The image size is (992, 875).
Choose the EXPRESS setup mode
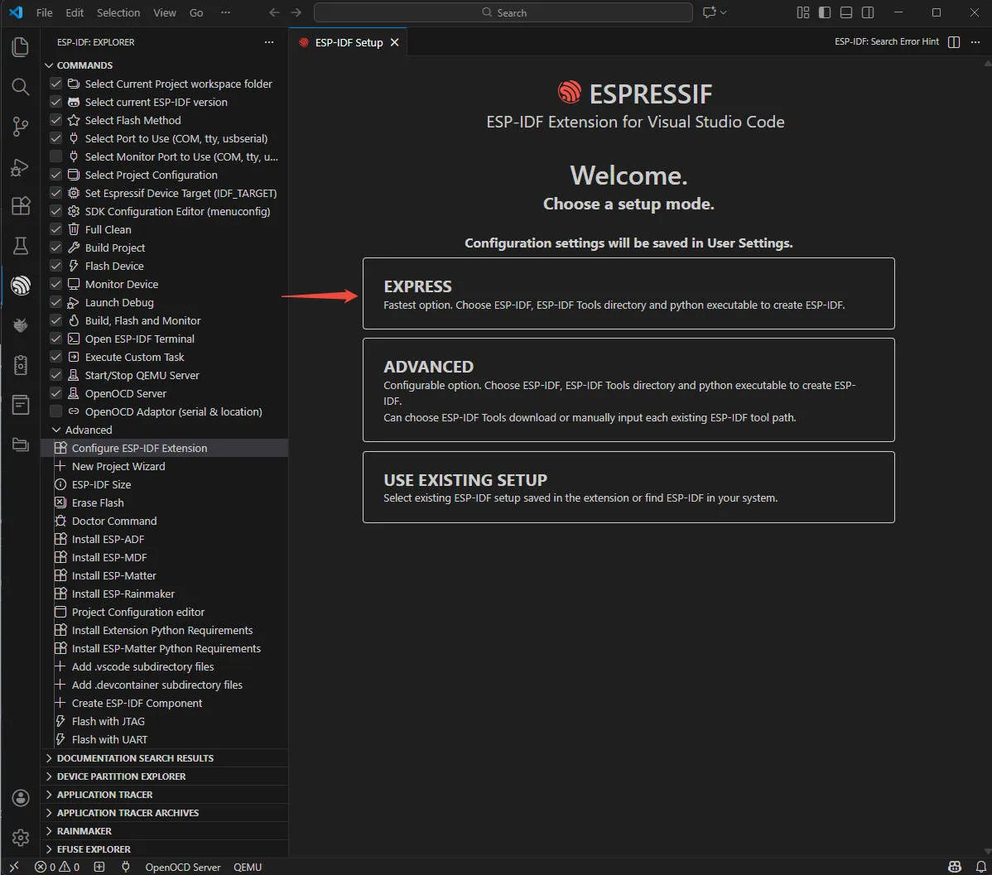click(x=628, y=293)
